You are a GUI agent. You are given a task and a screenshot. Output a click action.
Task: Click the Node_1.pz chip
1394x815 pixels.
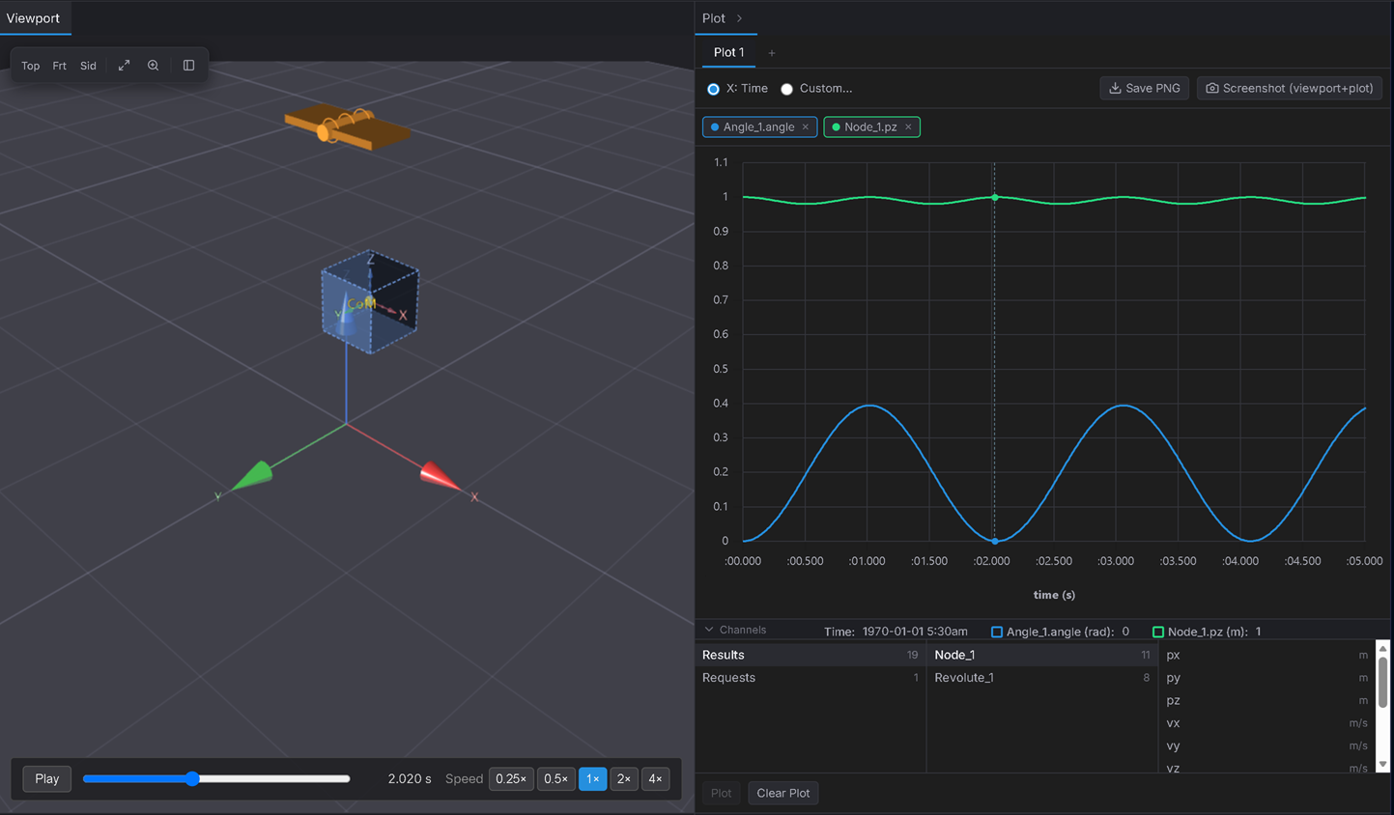point(871,127)
